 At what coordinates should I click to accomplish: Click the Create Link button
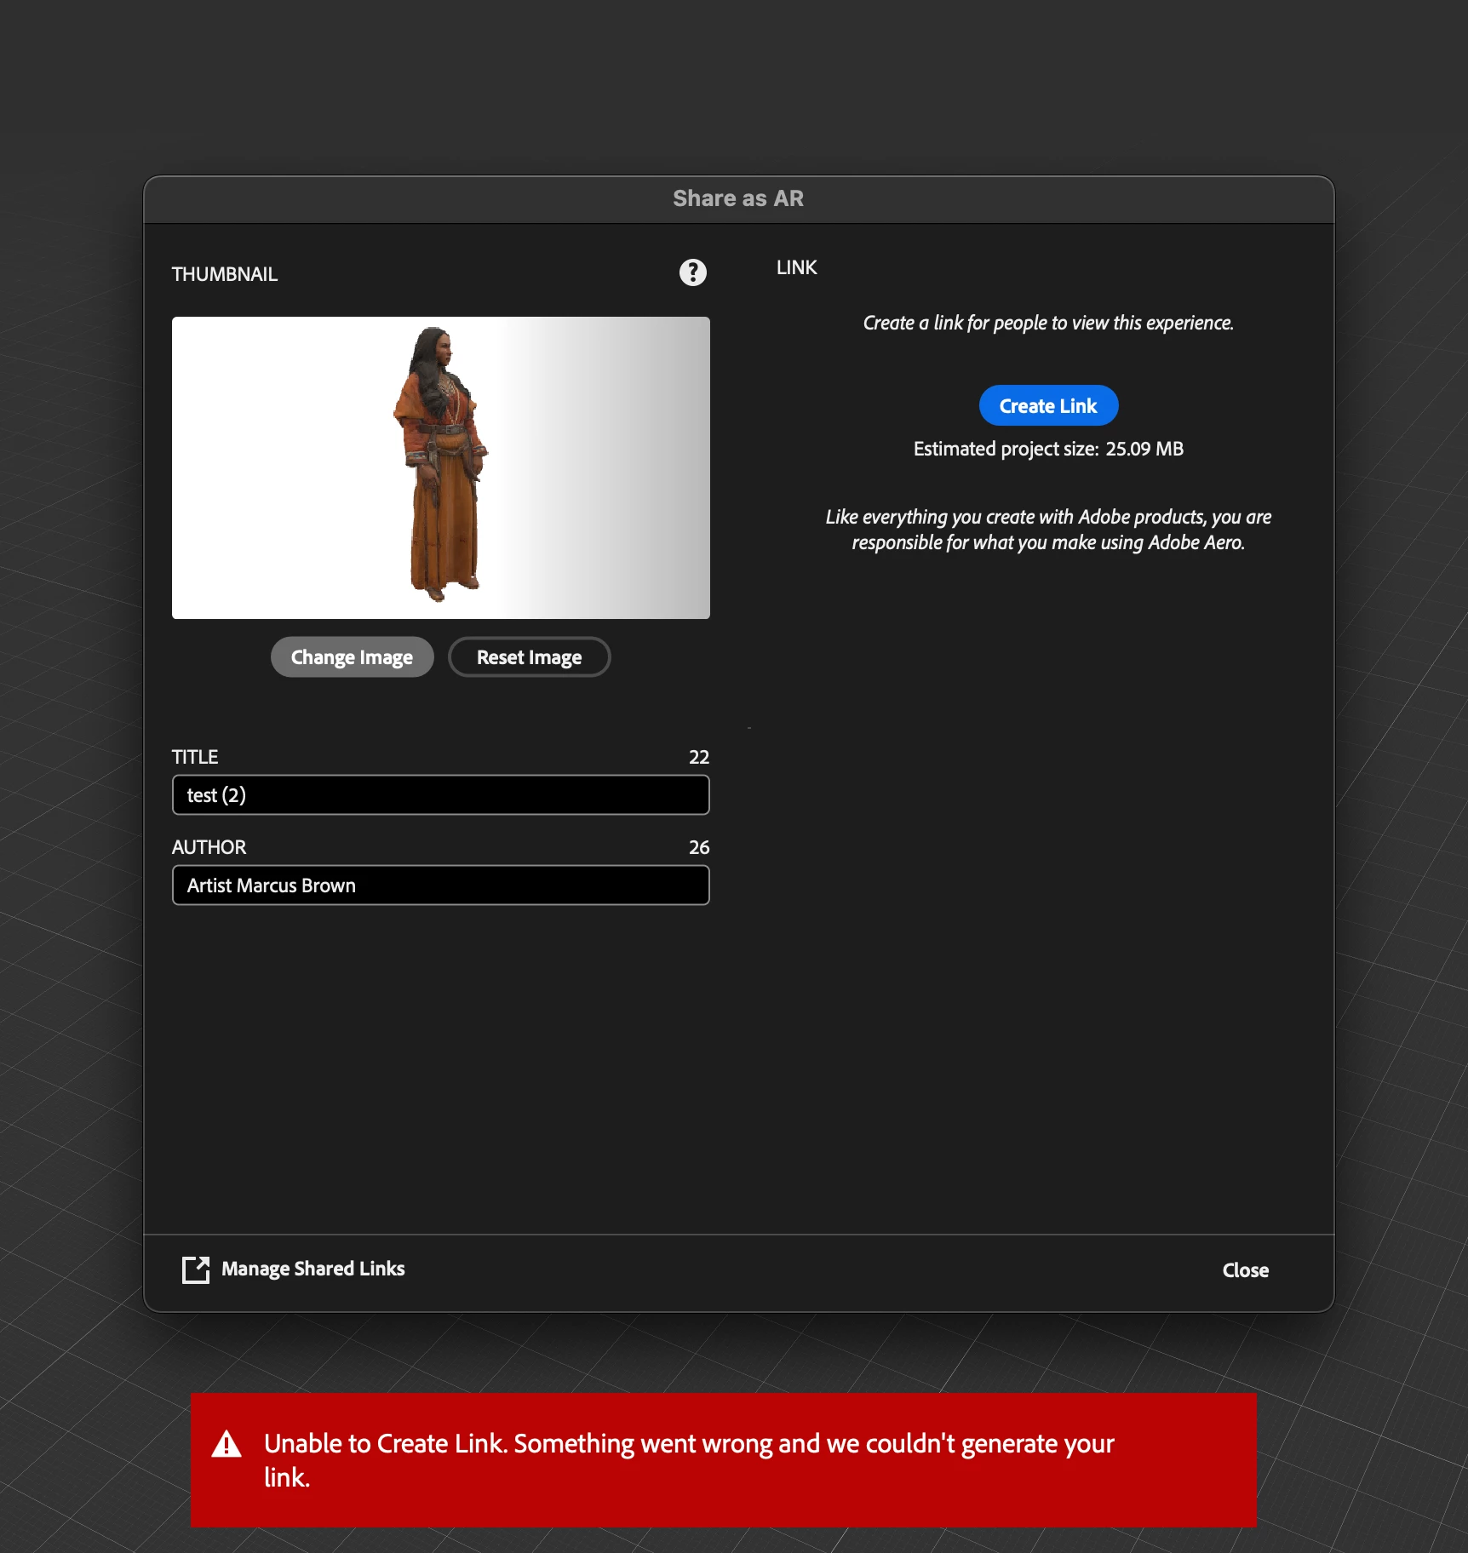coord(1048,406)
